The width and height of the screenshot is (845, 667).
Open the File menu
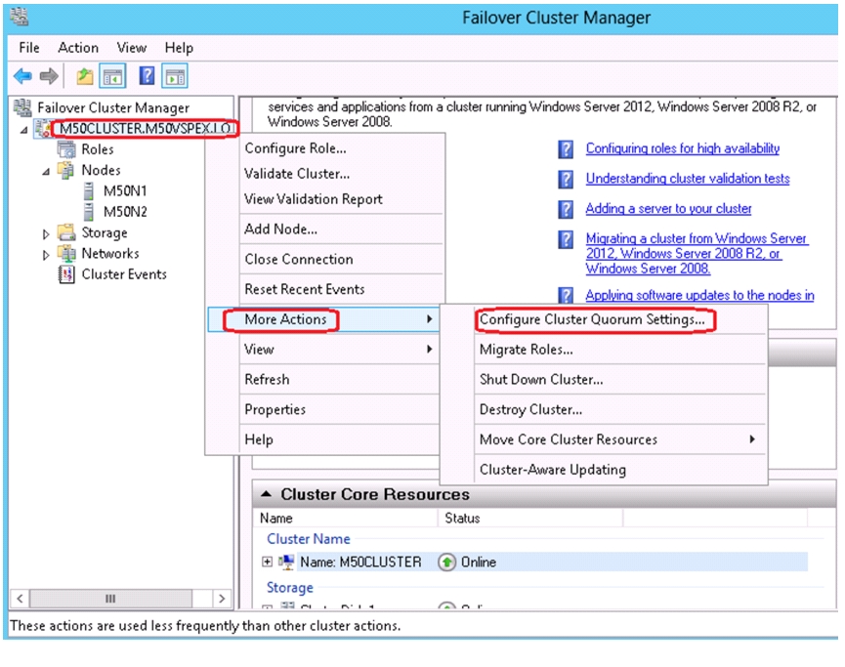click(29, 48)
